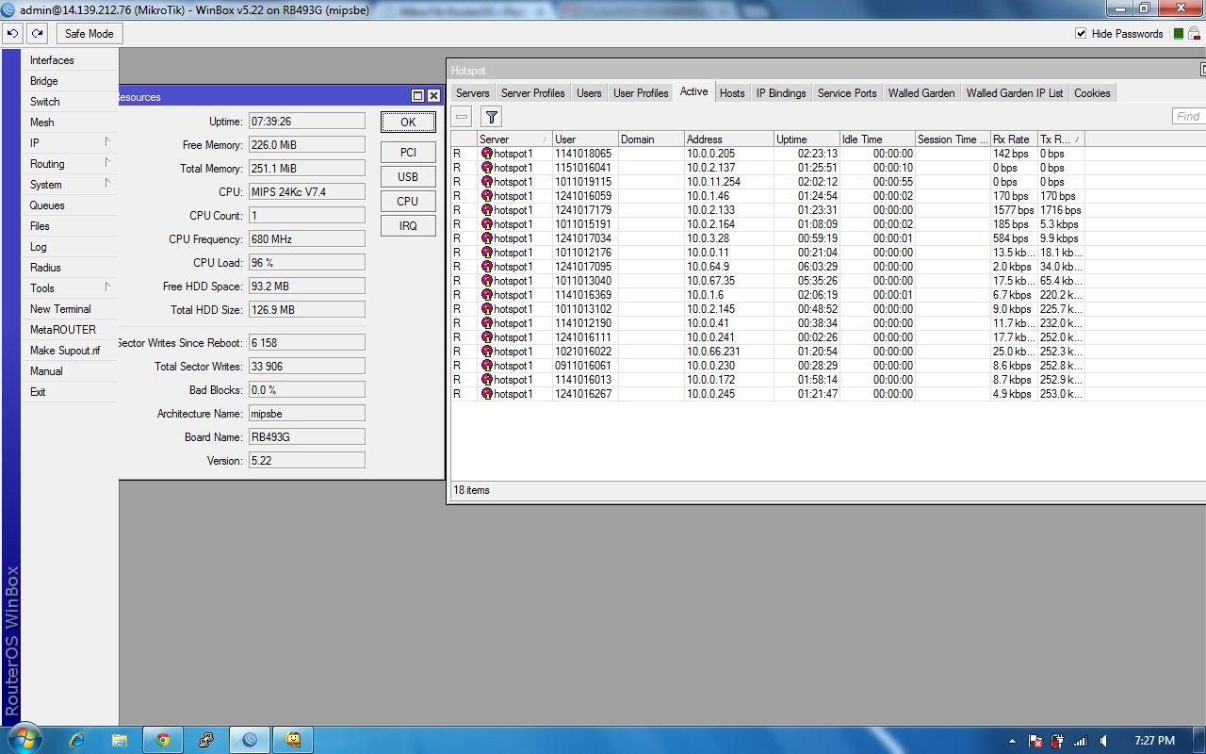1206x754 pixels.
Task: Open New Terminal from the side menu
Action: point(69,309)
